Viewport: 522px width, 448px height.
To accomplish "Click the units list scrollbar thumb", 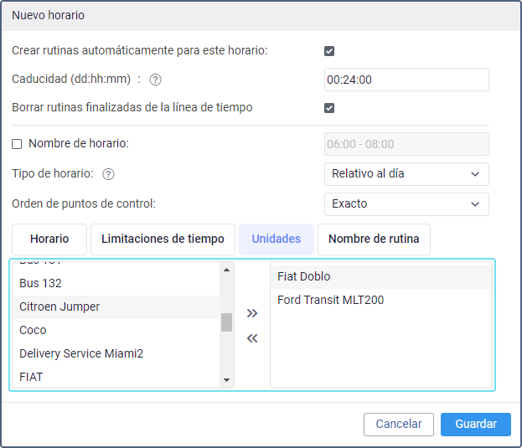I will point(226,322).
